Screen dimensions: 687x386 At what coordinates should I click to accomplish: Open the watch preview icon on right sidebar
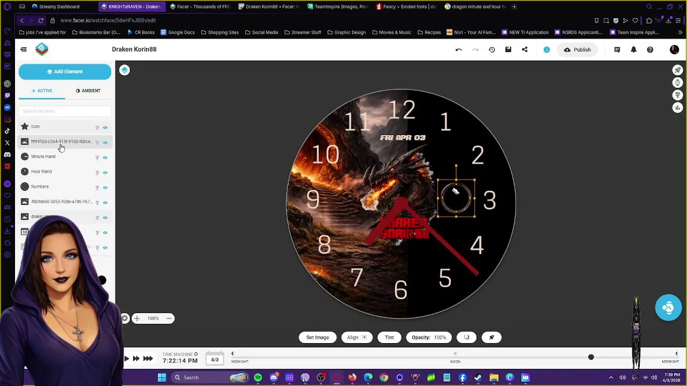tap(677, 83)
